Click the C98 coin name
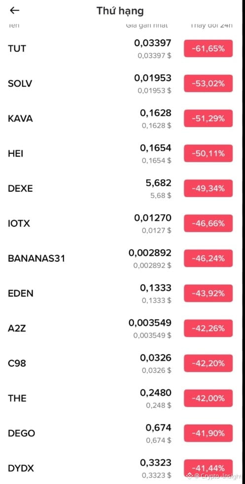 coord(17,363)
